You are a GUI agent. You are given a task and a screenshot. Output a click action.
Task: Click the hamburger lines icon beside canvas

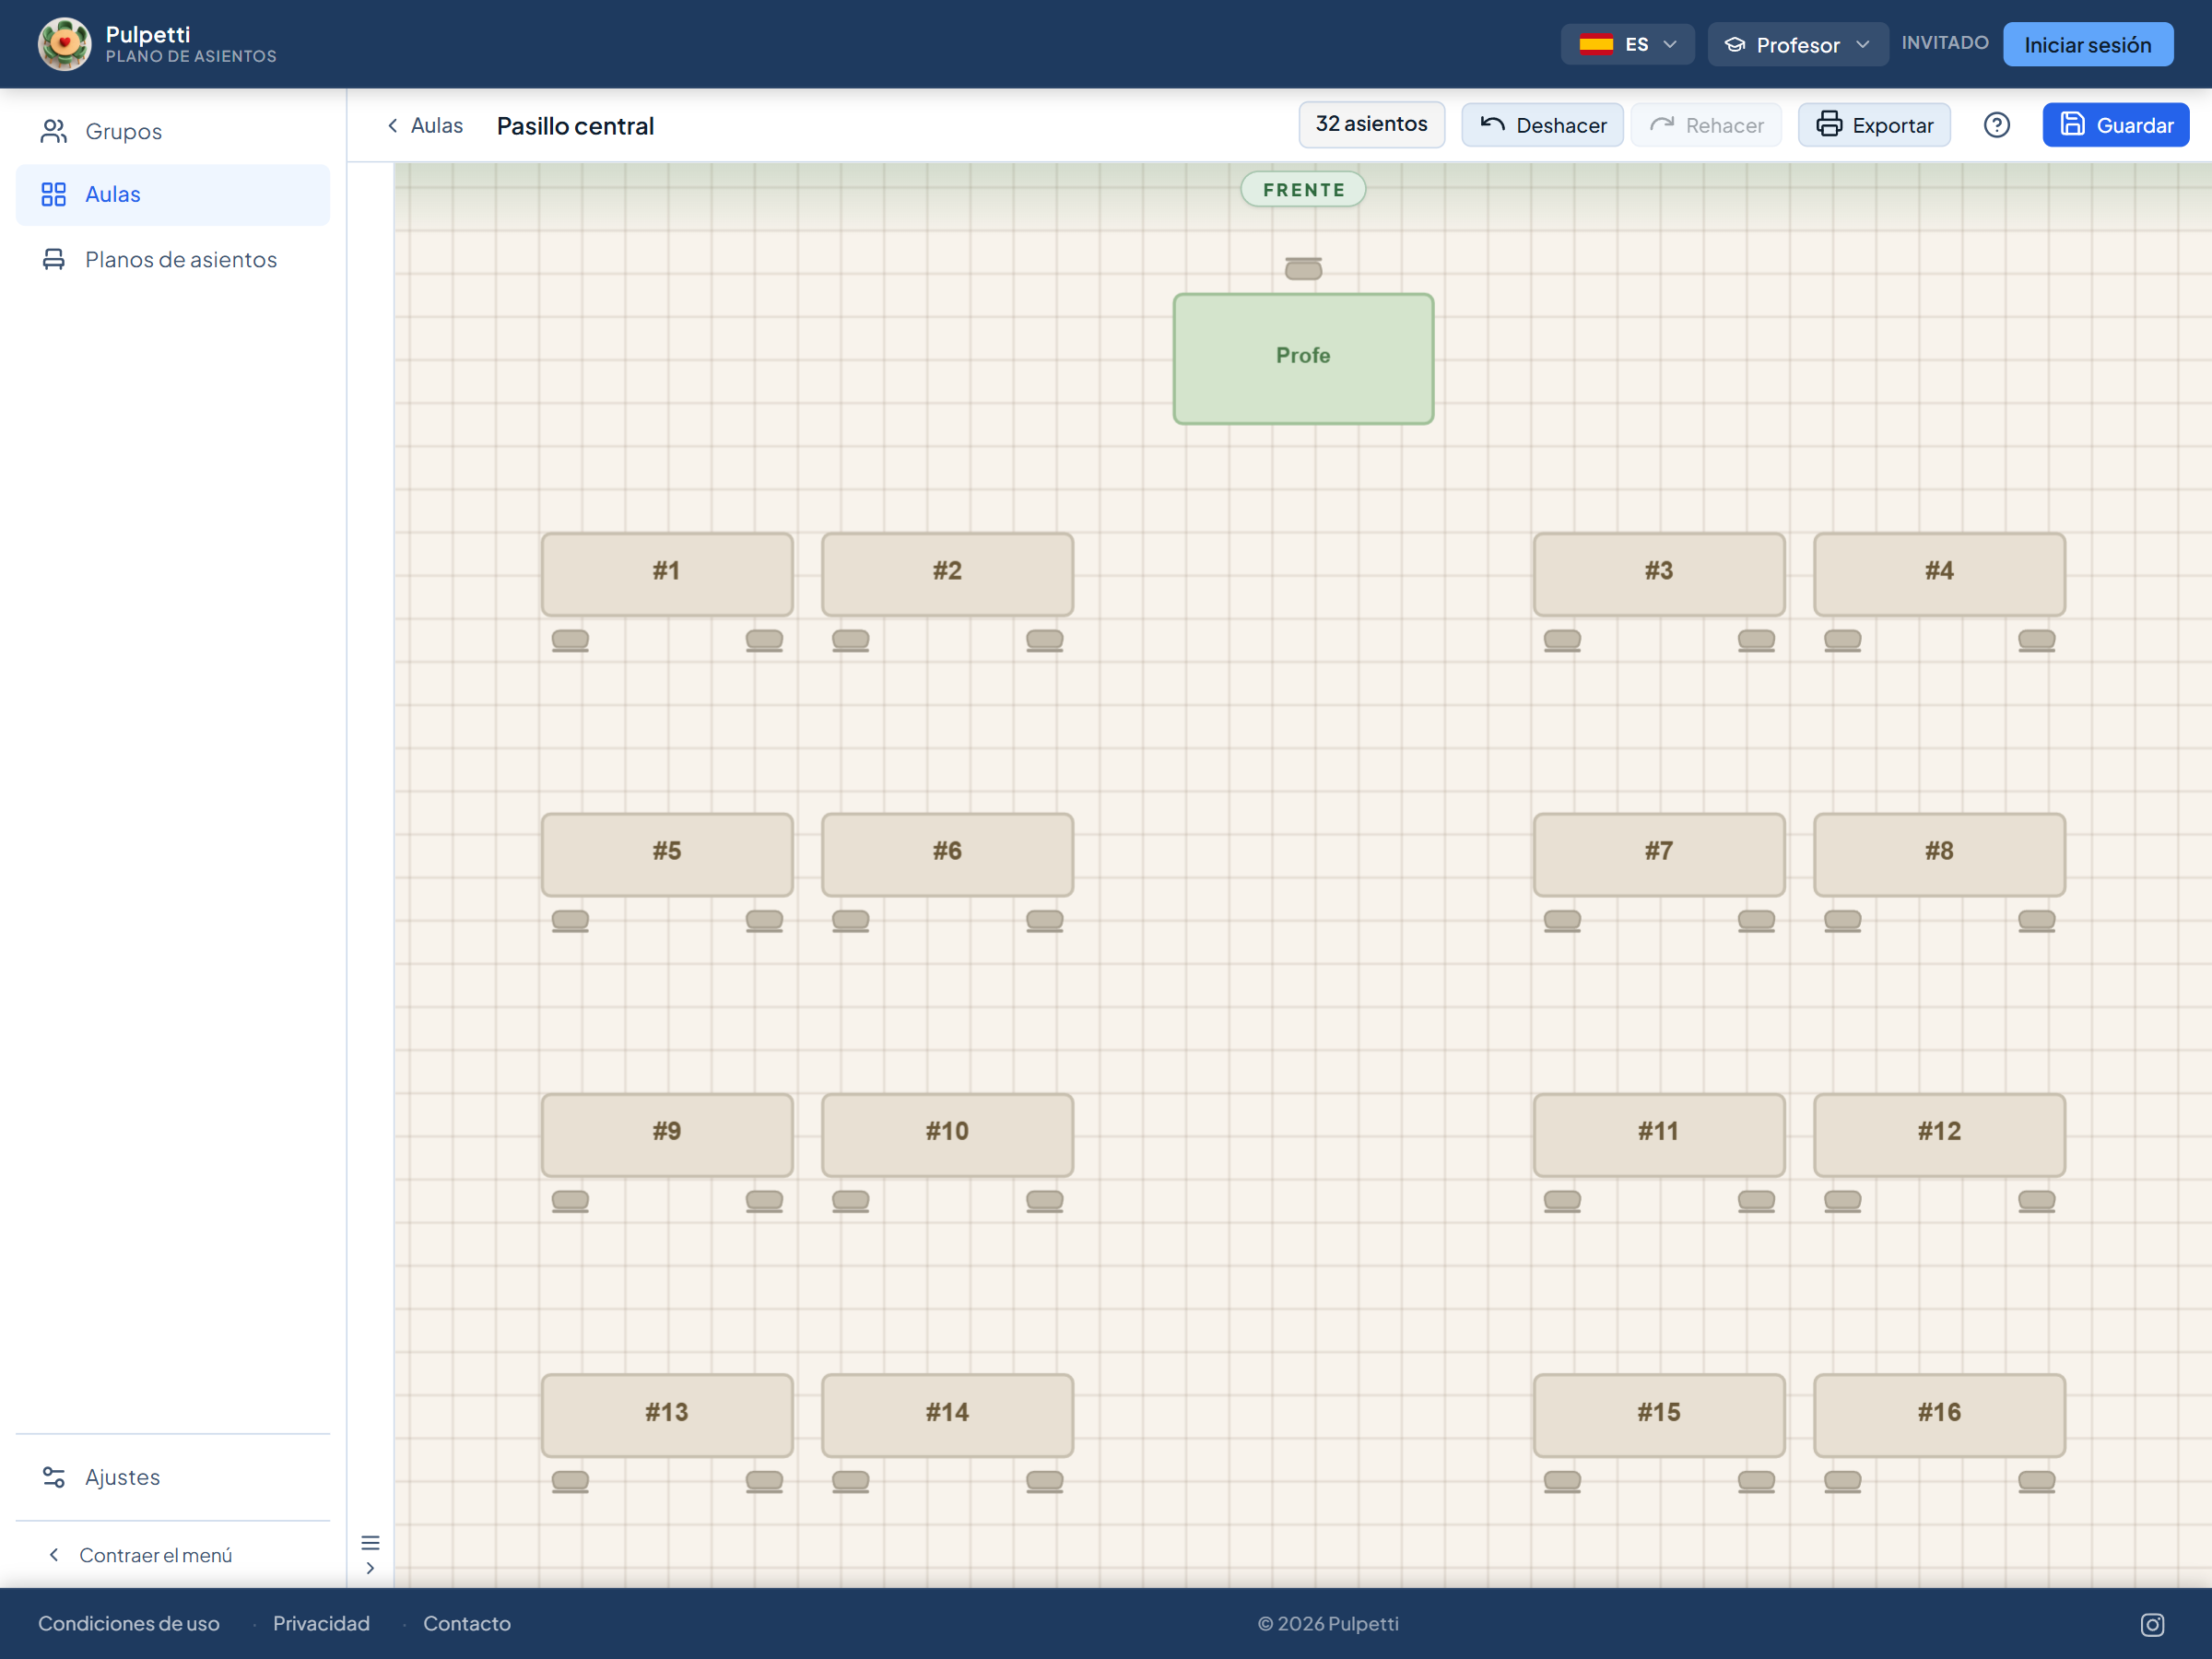coord(370,1542)
